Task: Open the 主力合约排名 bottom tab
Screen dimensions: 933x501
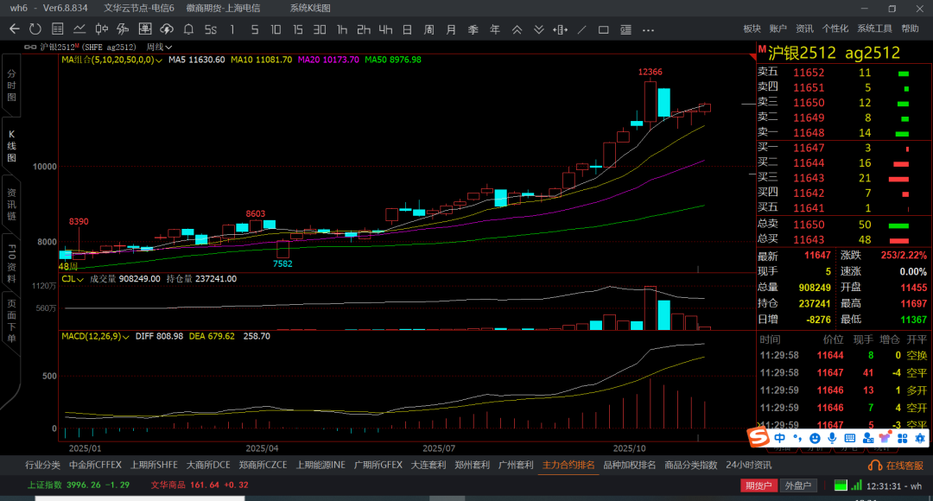Action: (x=568, y=466)
